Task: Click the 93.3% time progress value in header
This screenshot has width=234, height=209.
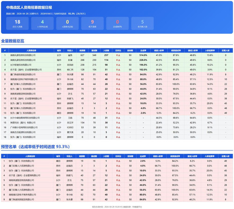Action: pos(72,14)
